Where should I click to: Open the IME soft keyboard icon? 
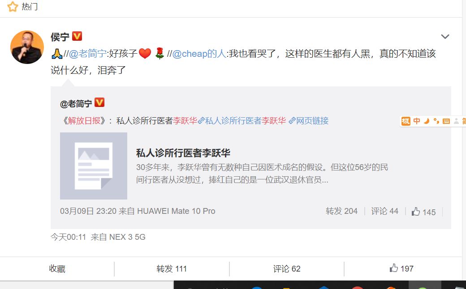point(446,121)
